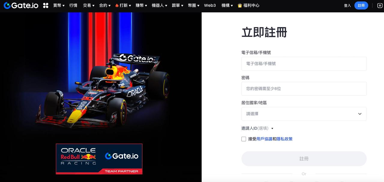Image resolution: width=384 pixels, height=182 pixels.
Task: Click the Oracle Red Bull Racing partner banner
Action: [x=99, y=159]
